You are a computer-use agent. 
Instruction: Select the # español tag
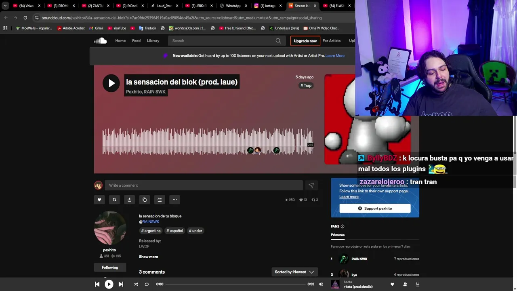pyautogui.click(x=174, y=231)
